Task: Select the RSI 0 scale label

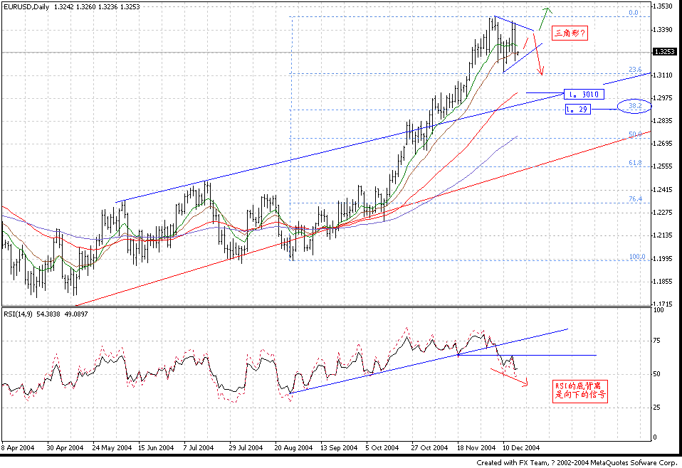Action: click(x=655, y=437)
